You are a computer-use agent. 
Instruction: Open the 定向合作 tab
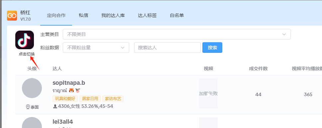[x=56, y=15]
